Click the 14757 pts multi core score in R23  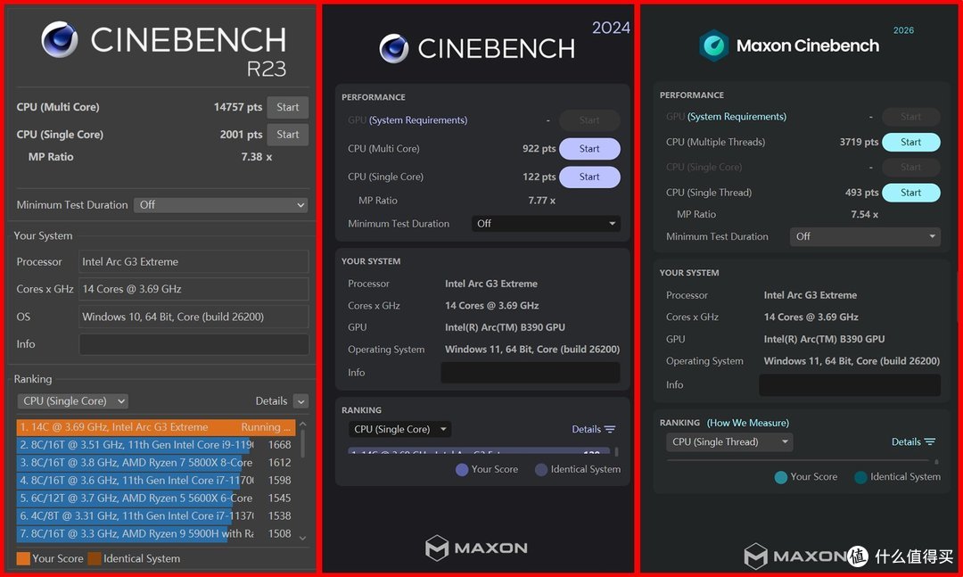click(238, 107)
